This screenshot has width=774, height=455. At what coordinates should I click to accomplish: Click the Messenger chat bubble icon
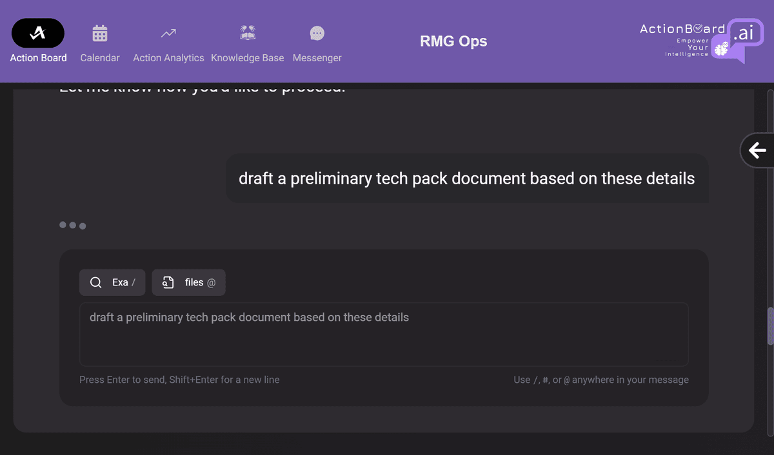(317, 33)
